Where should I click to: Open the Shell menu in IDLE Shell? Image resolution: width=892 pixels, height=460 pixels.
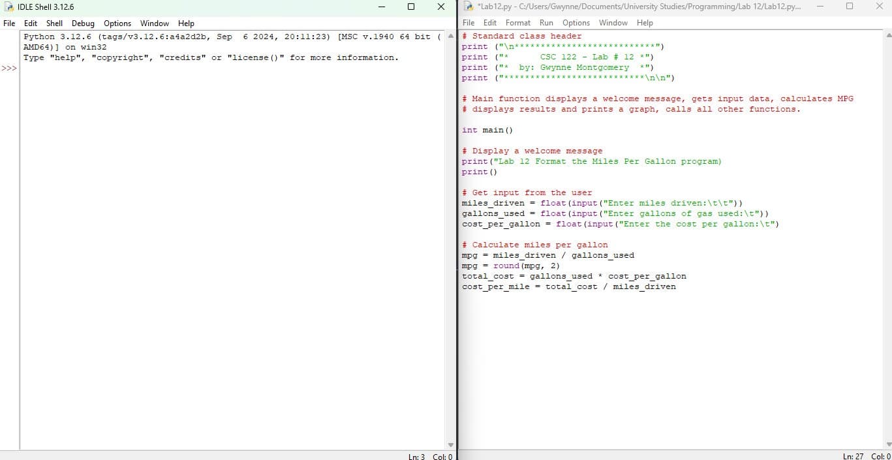(x=54, y=23)
